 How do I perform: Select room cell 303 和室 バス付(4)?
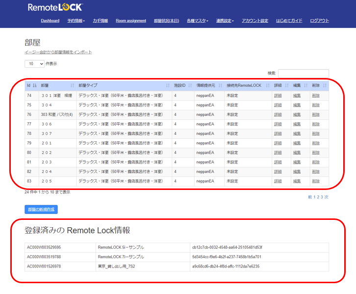(x=57, y=115)
